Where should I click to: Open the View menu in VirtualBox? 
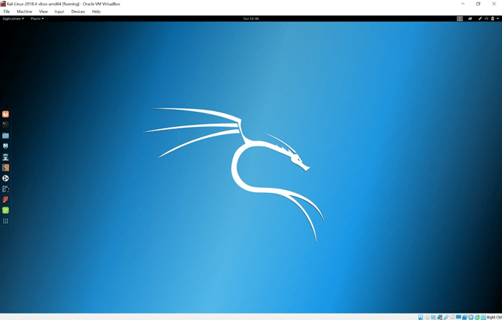[43, 11]
